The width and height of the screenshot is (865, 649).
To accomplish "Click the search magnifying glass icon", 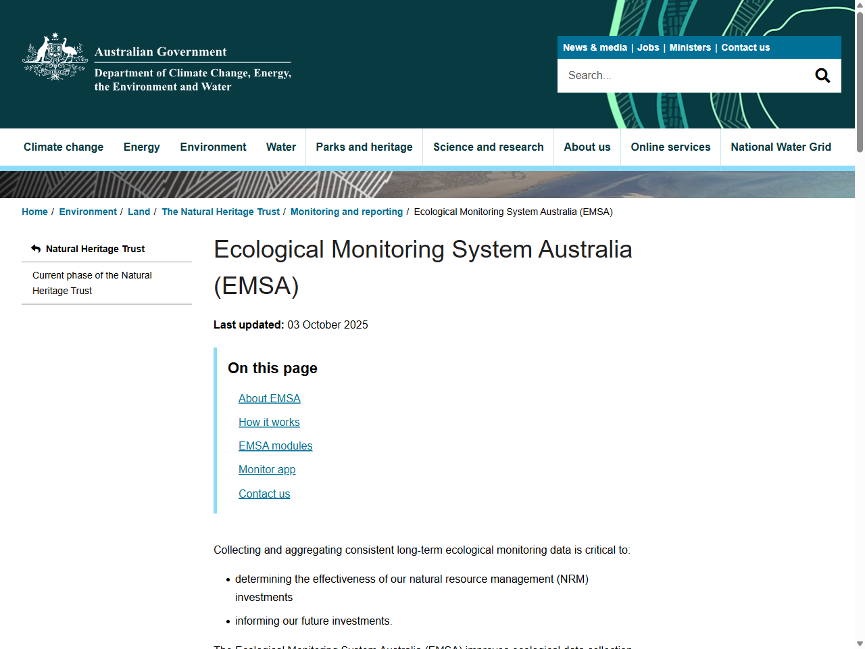I will 822,75.
